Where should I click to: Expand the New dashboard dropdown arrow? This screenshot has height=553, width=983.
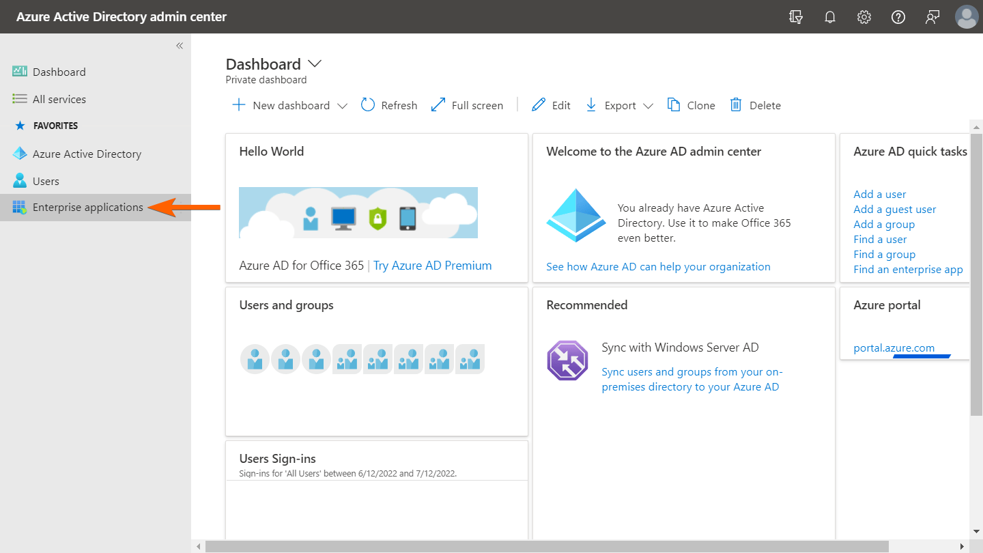point(343,106)
